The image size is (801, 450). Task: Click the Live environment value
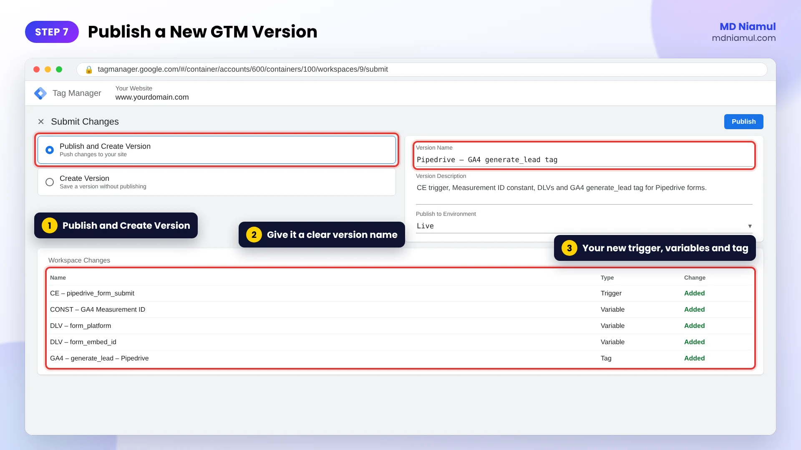pyautogui.click(x=425, y=226)
